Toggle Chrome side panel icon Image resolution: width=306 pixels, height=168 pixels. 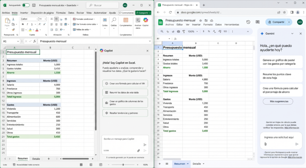292,12
